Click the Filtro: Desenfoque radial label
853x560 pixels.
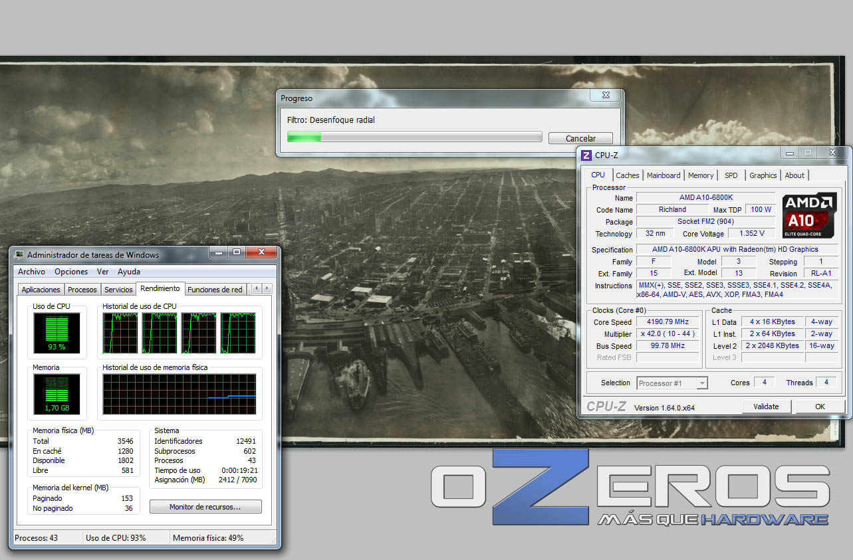331,120
